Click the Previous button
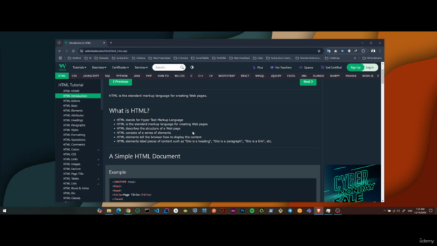 tap(120, 82)
